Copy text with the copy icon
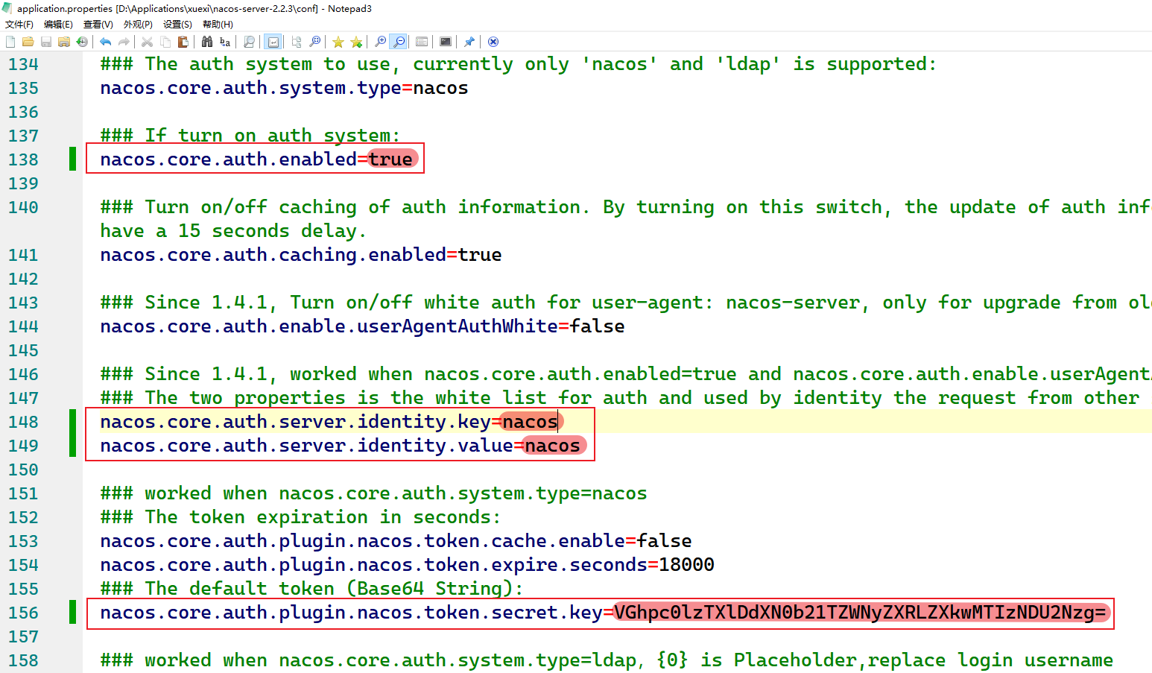This screenshot has height=673, width=1152. click(165, 41)
